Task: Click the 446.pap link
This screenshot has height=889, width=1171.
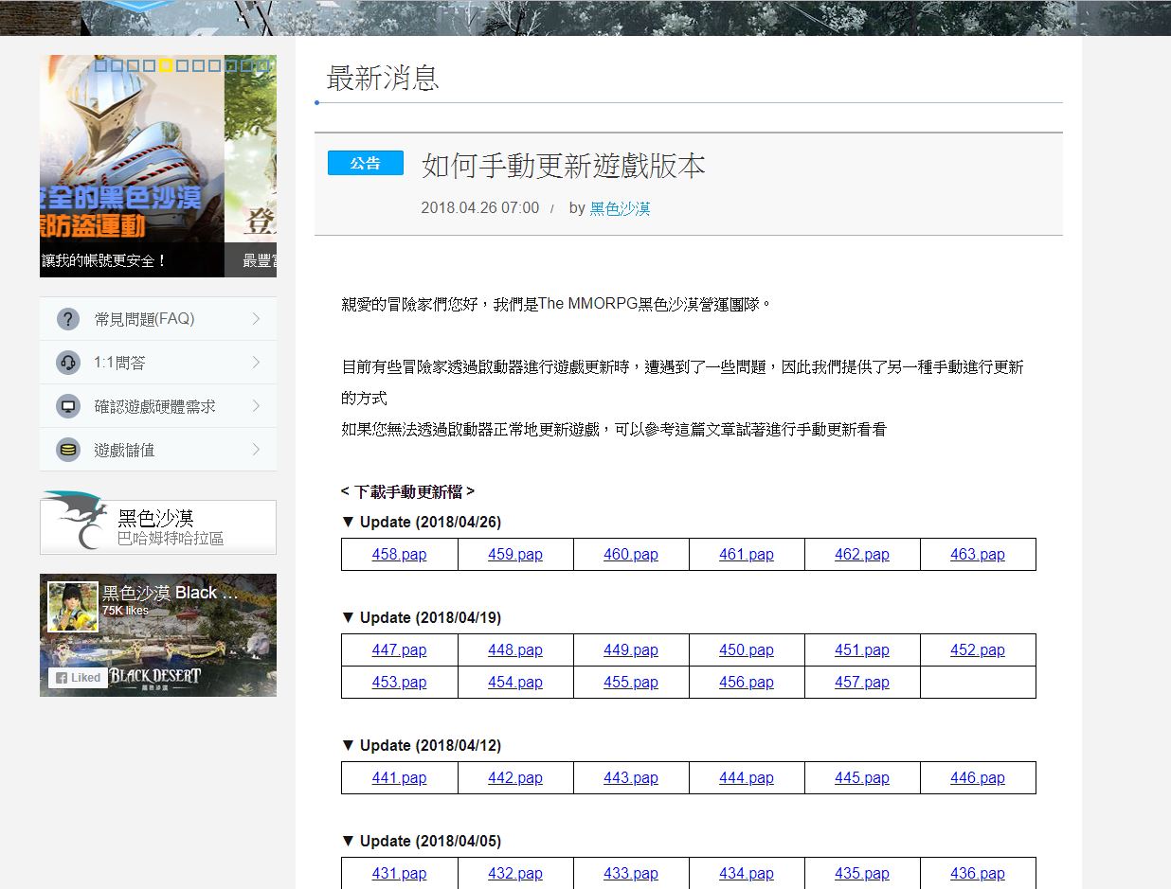Action: tap(978, 778)
